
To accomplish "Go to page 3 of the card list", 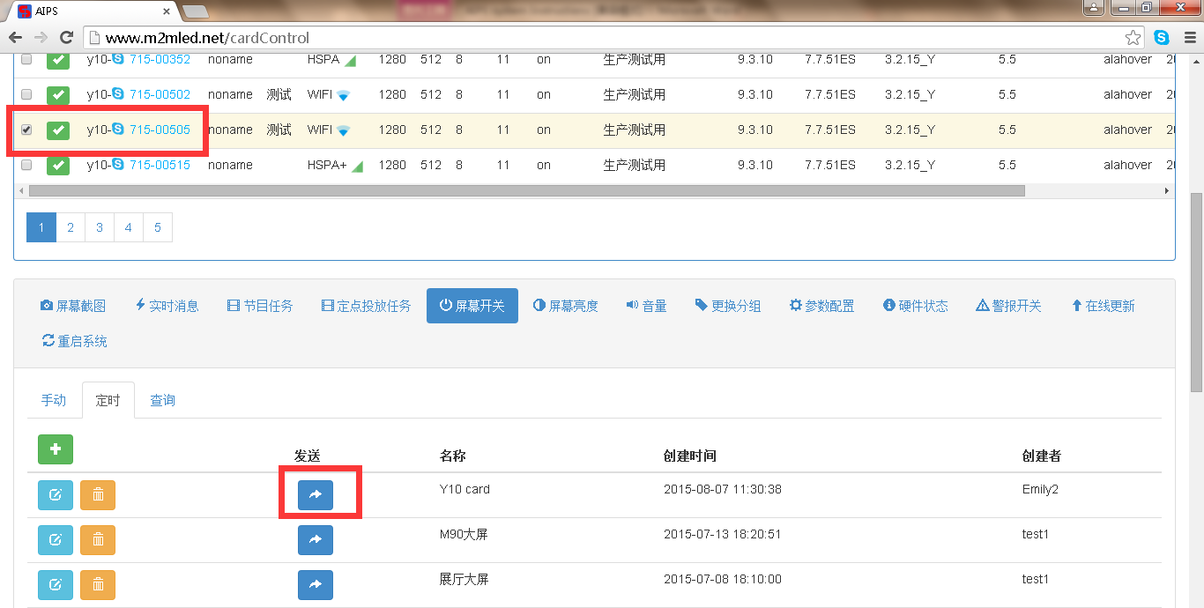I will [x=99, y=227].
